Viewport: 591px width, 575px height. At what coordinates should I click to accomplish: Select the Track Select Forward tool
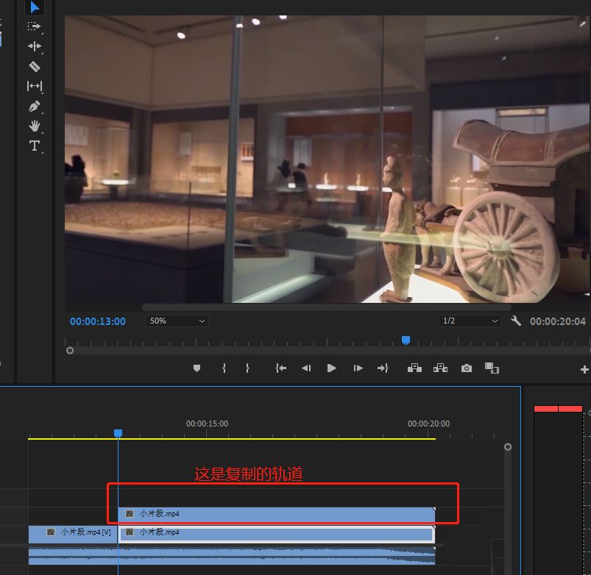click(x=35, y=26)
